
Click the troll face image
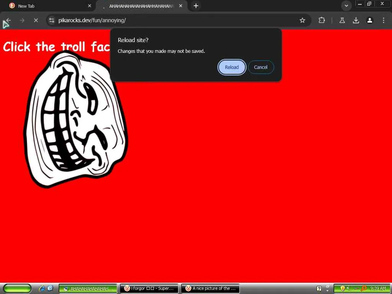point(76,119)
